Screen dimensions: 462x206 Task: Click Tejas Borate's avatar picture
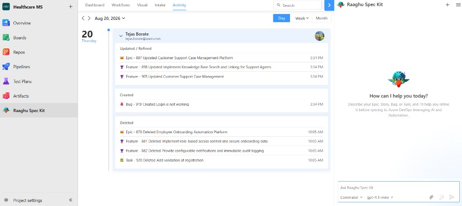tap(319, 36)
